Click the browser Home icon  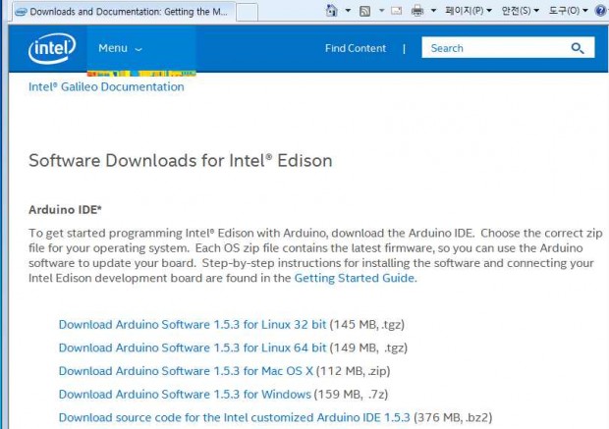[331, 11]
